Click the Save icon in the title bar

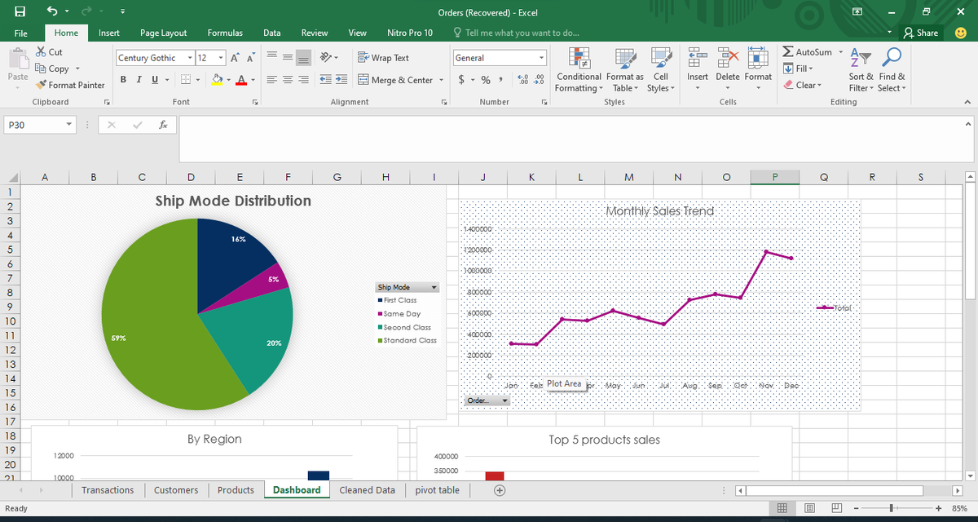point(19,12)
